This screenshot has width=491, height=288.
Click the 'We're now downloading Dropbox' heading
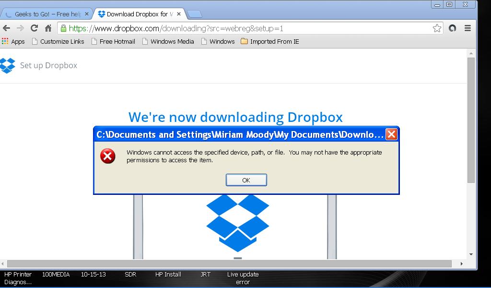[x=235, y=117]
